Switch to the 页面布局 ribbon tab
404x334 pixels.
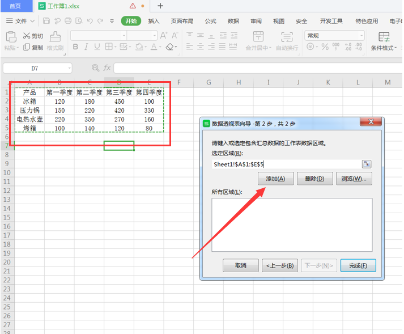(x=182, y=21)
